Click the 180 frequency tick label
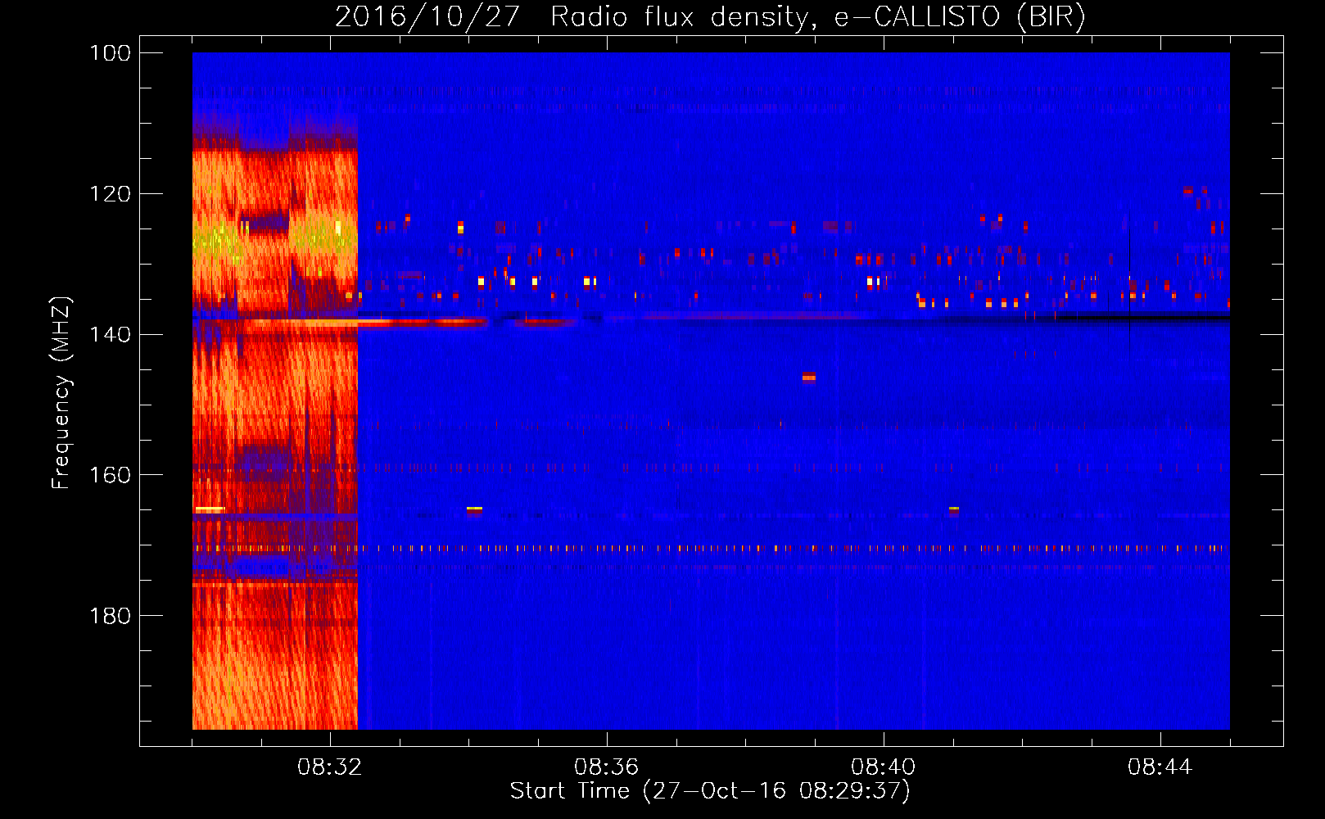Screen dimensions: 1325x819 click(x=110, y=616)
